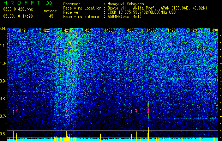Screen dimensions: 222x141
Task: Select observer name Masayuki Kobayashi
Action: click(127, 4)
